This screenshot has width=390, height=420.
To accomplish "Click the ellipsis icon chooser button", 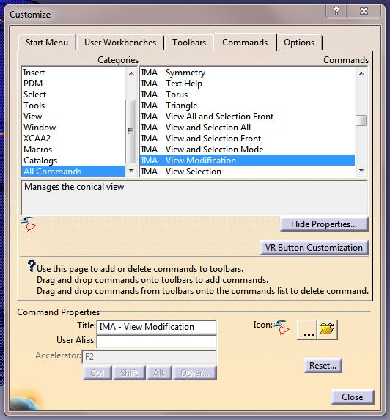I will click(307, 329).
